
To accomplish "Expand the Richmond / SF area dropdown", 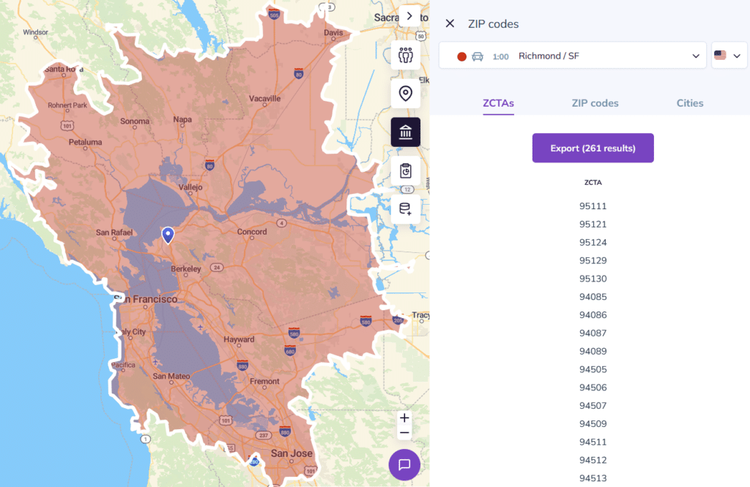I will point(696,56).
